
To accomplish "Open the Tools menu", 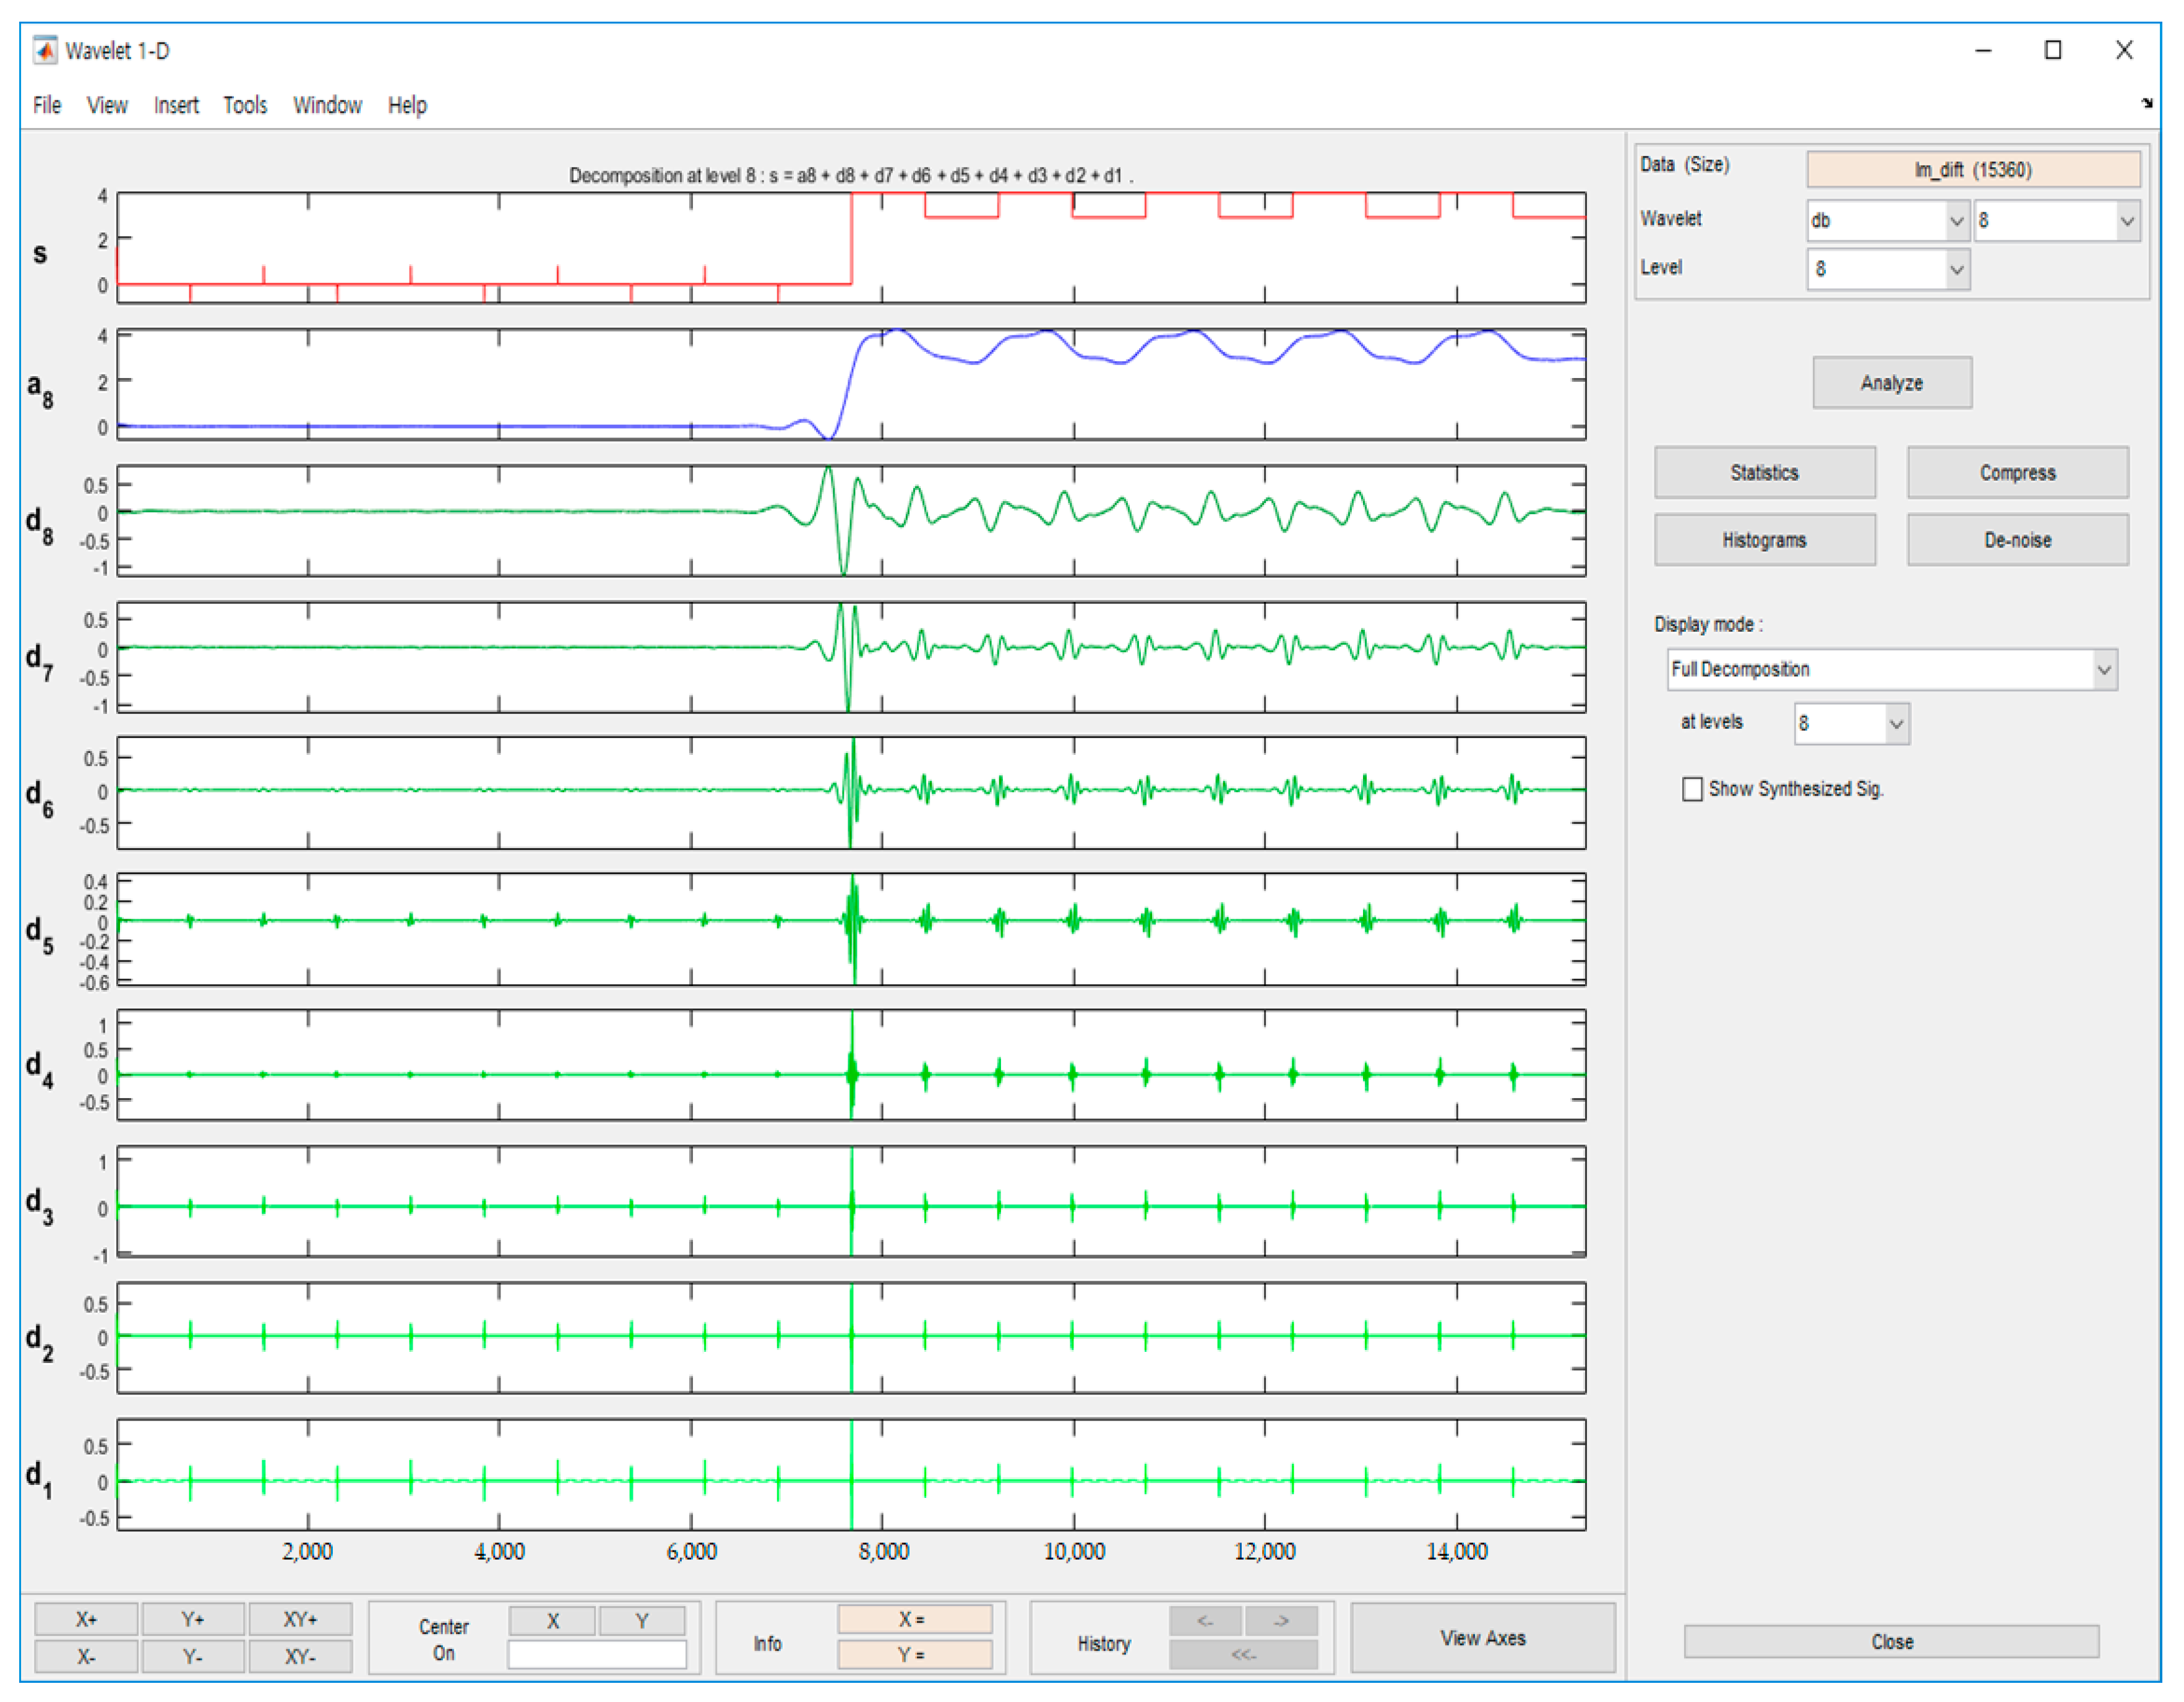I will [x=245, y=105].
